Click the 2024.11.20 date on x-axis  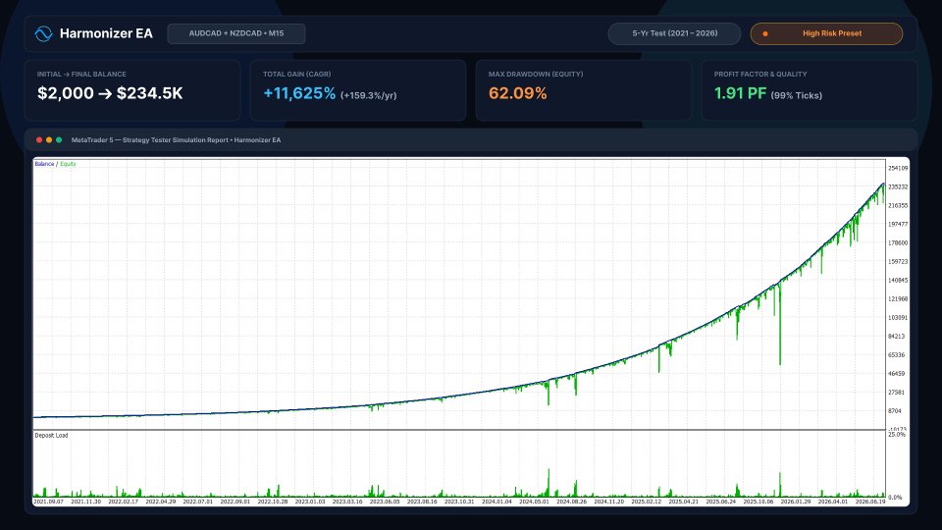click(x=608, y=502)
